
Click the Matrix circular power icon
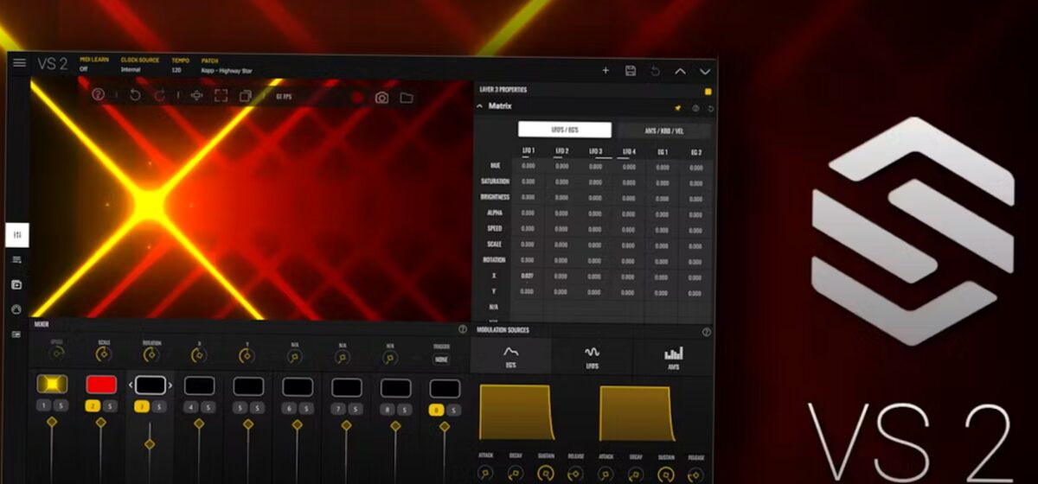(695, 109)
